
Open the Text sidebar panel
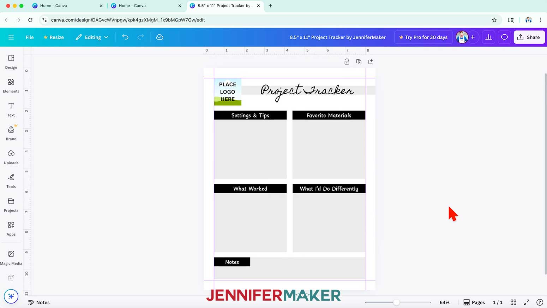(11, 109)
